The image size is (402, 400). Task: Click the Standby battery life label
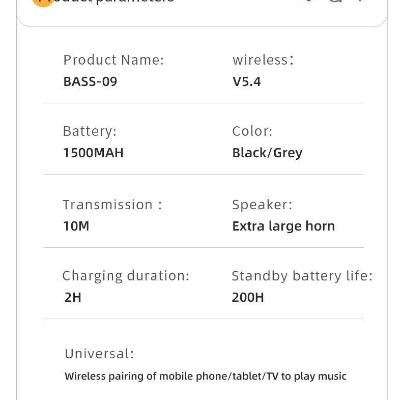pos(302,276)
